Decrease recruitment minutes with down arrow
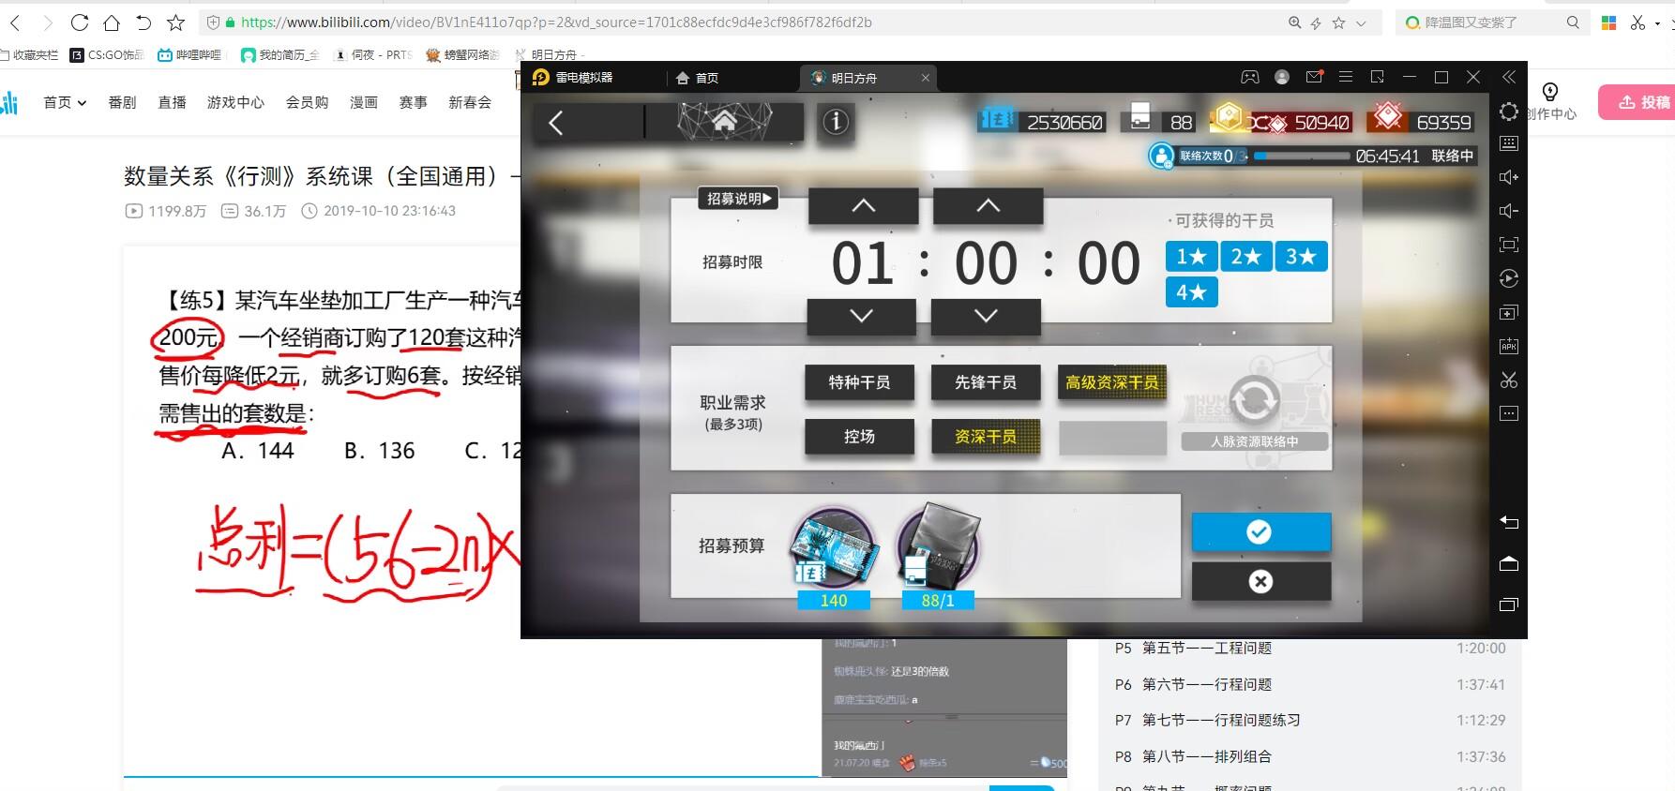Screen dimensions: 1675x791 986,316
